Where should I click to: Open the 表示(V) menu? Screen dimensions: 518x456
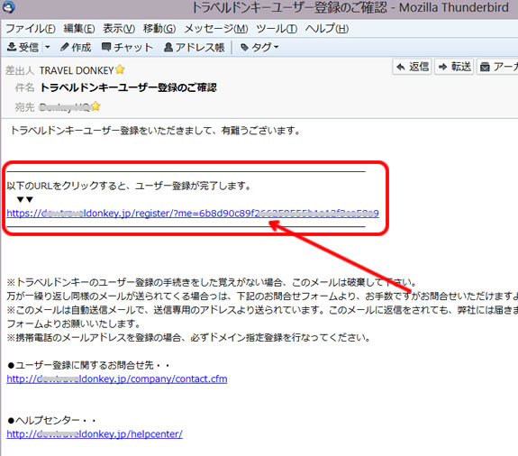click(x=119, y=29)
